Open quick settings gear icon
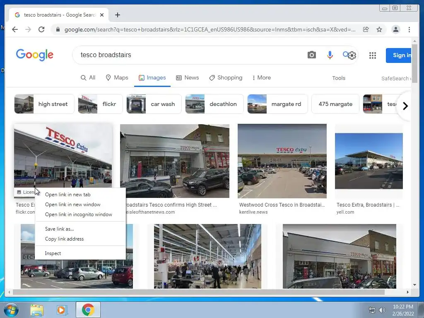This screenshot has height=318, width=424. [x=352, y=55]
